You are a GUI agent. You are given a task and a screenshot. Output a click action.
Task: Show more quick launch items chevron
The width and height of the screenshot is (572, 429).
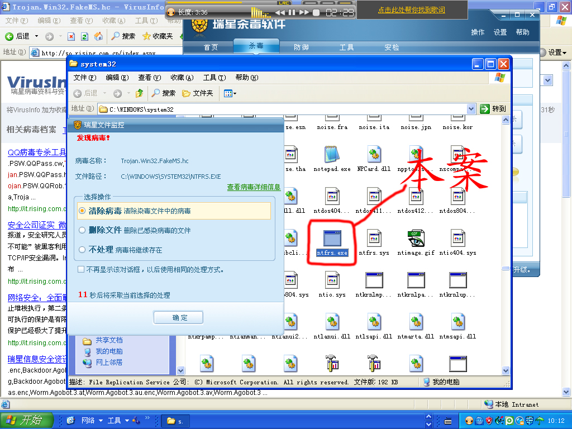pyautogui.click(x=147, y=418)
